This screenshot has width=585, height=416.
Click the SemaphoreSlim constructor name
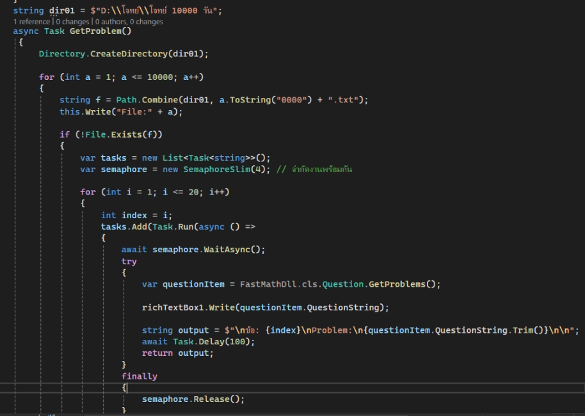coord(217,170)
